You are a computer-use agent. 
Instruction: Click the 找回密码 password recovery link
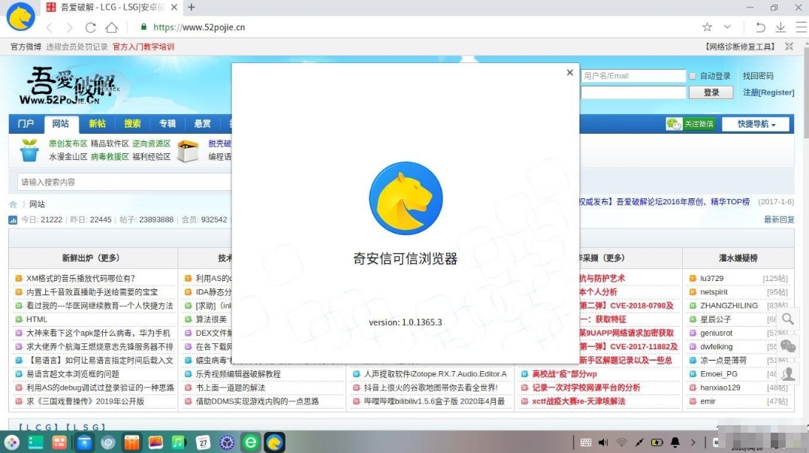758,76
